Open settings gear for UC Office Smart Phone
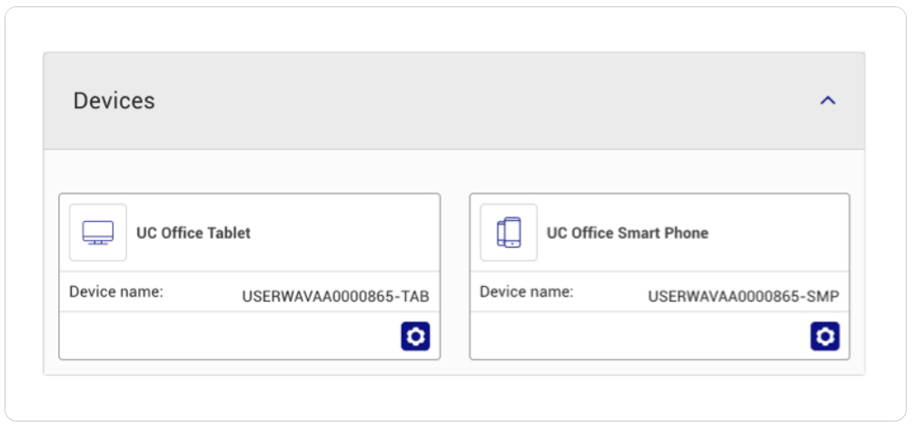The height and width of the screenshot is (427, 913). coord(825,336)
